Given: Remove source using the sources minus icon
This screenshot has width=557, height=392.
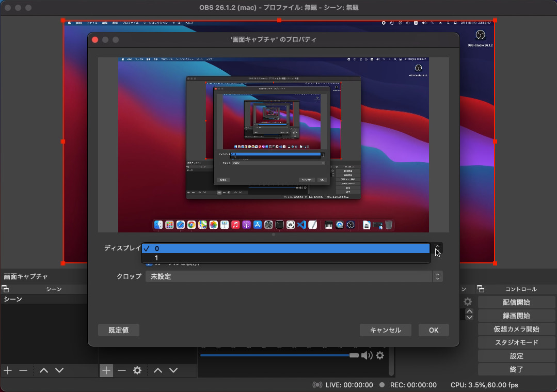Looking at the screenshot, I should coord(122,370).
